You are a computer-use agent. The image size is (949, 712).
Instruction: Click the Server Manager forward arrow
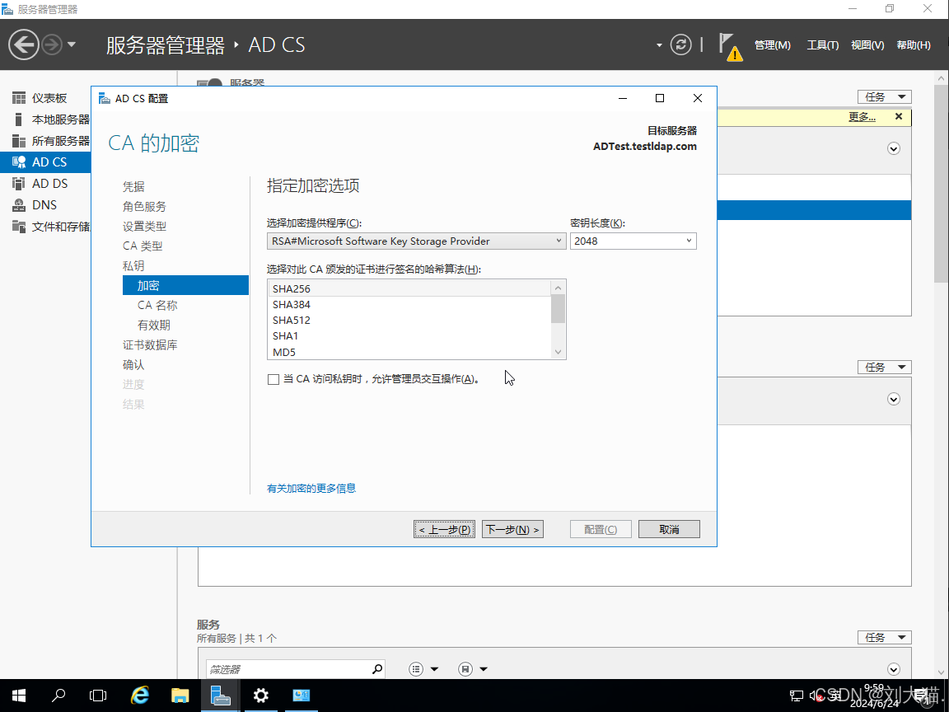53,44
